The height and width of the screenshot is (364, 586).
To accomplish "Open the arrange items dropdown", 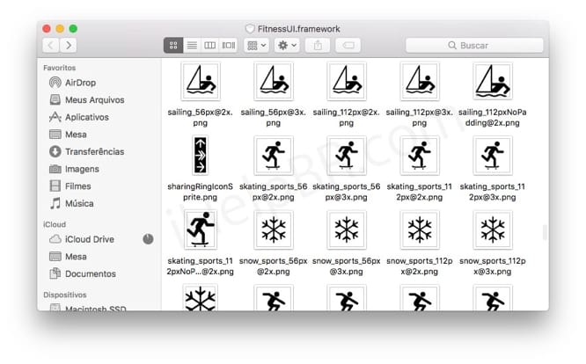I will (x=257, y=45).
